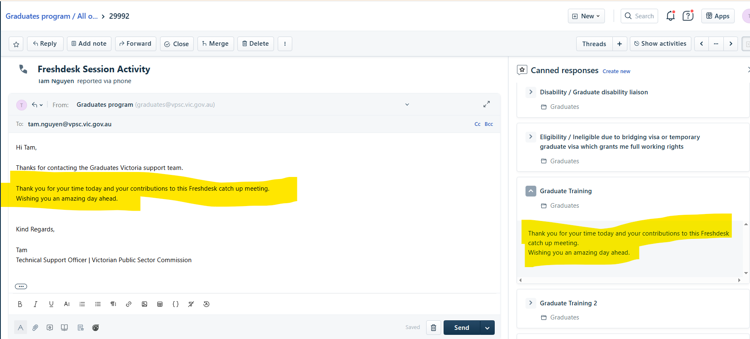This screenshot has width=750, height=339.
Task: Click the Forward button
Action: pos(136,44)
